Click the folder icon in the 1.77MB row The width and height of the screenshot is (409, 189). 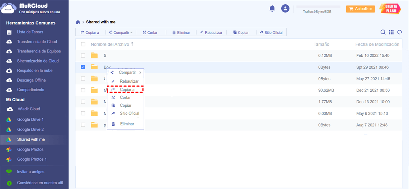[94, 102]
